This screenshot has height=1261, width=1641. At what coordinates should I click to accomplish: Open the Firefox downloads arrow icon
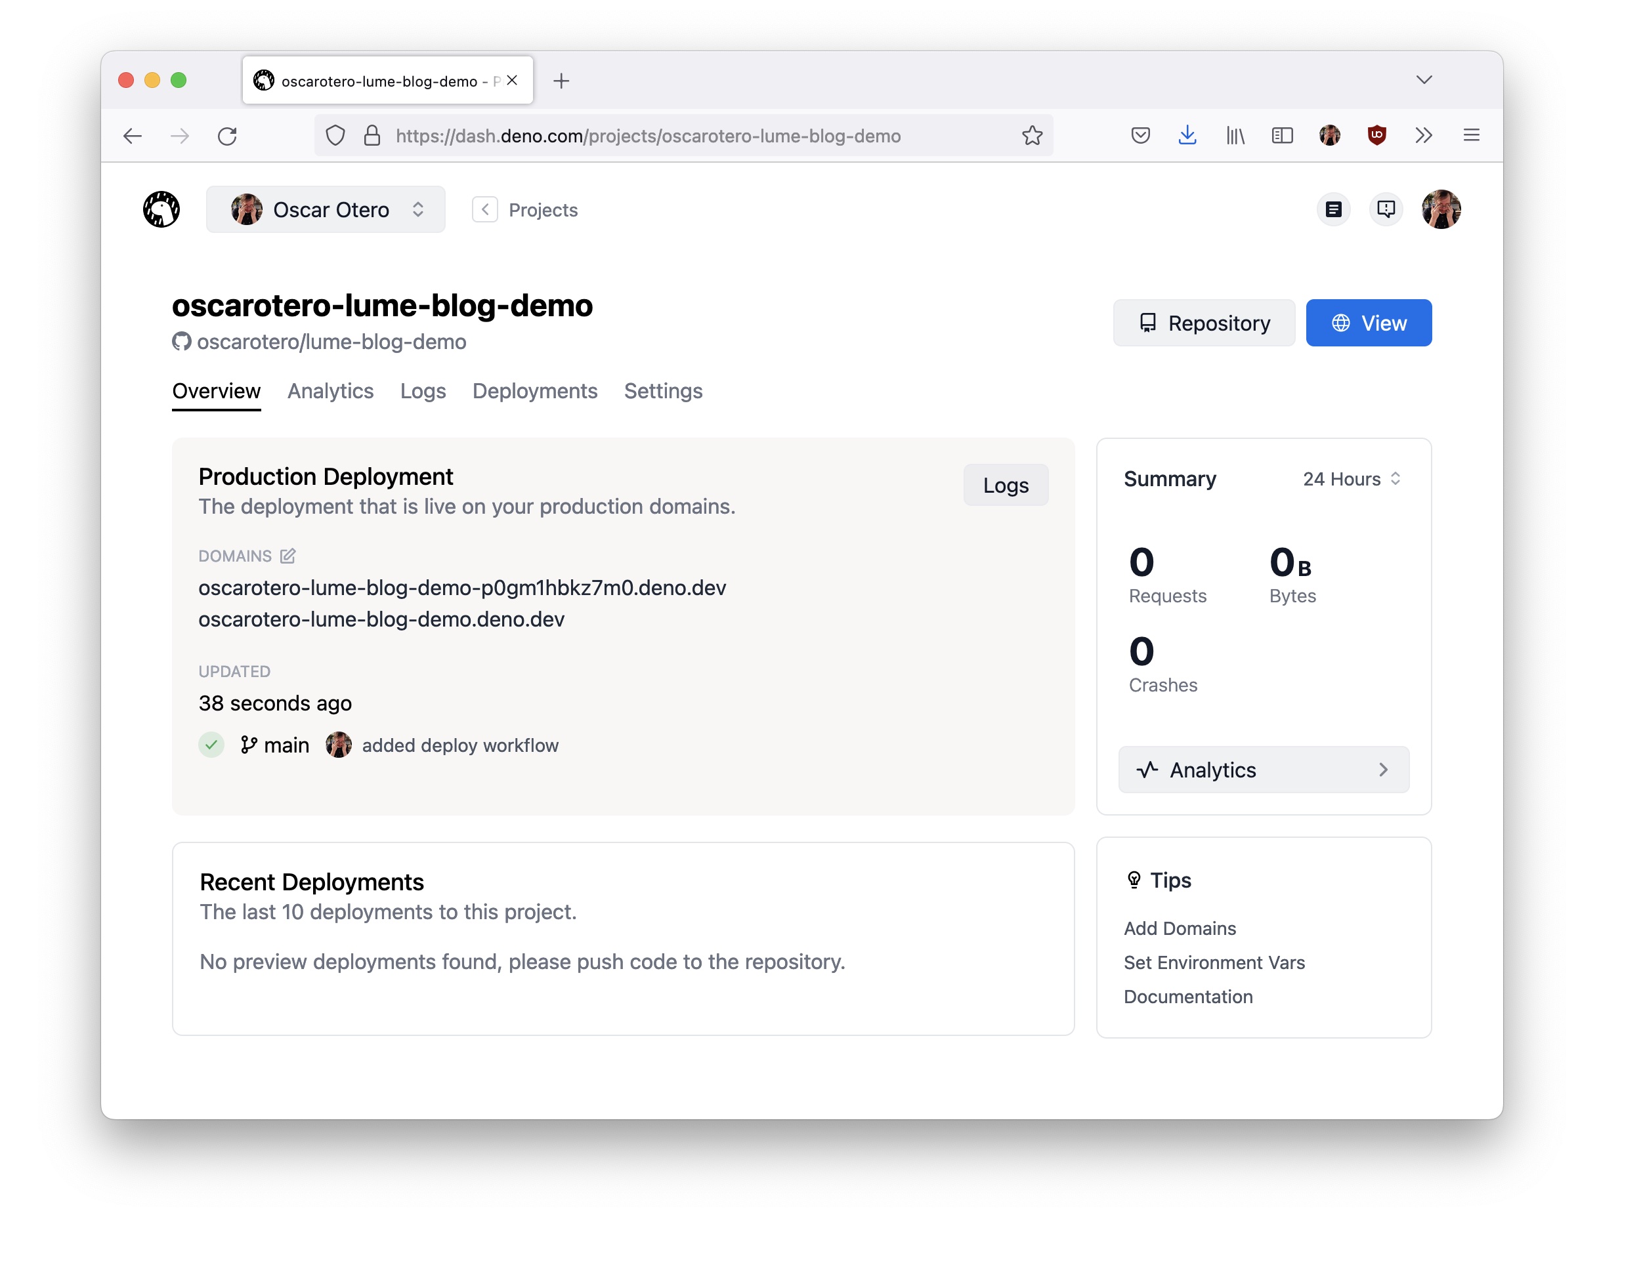[x=1187, y=136]
